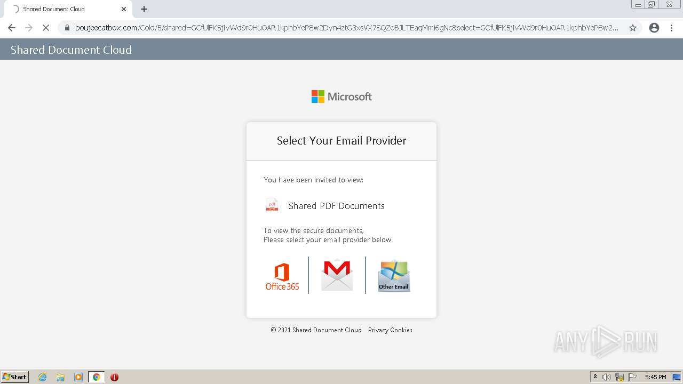Screen dimensions: 683x384
Task: Open the Chrome three-dot menu
Action: 672,28
